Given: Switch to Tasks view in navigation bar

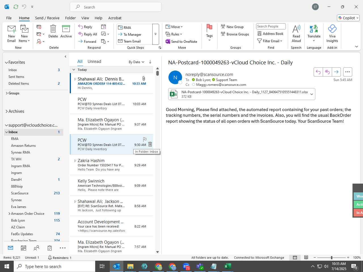Looking at the screenshot, I should 50,248.
